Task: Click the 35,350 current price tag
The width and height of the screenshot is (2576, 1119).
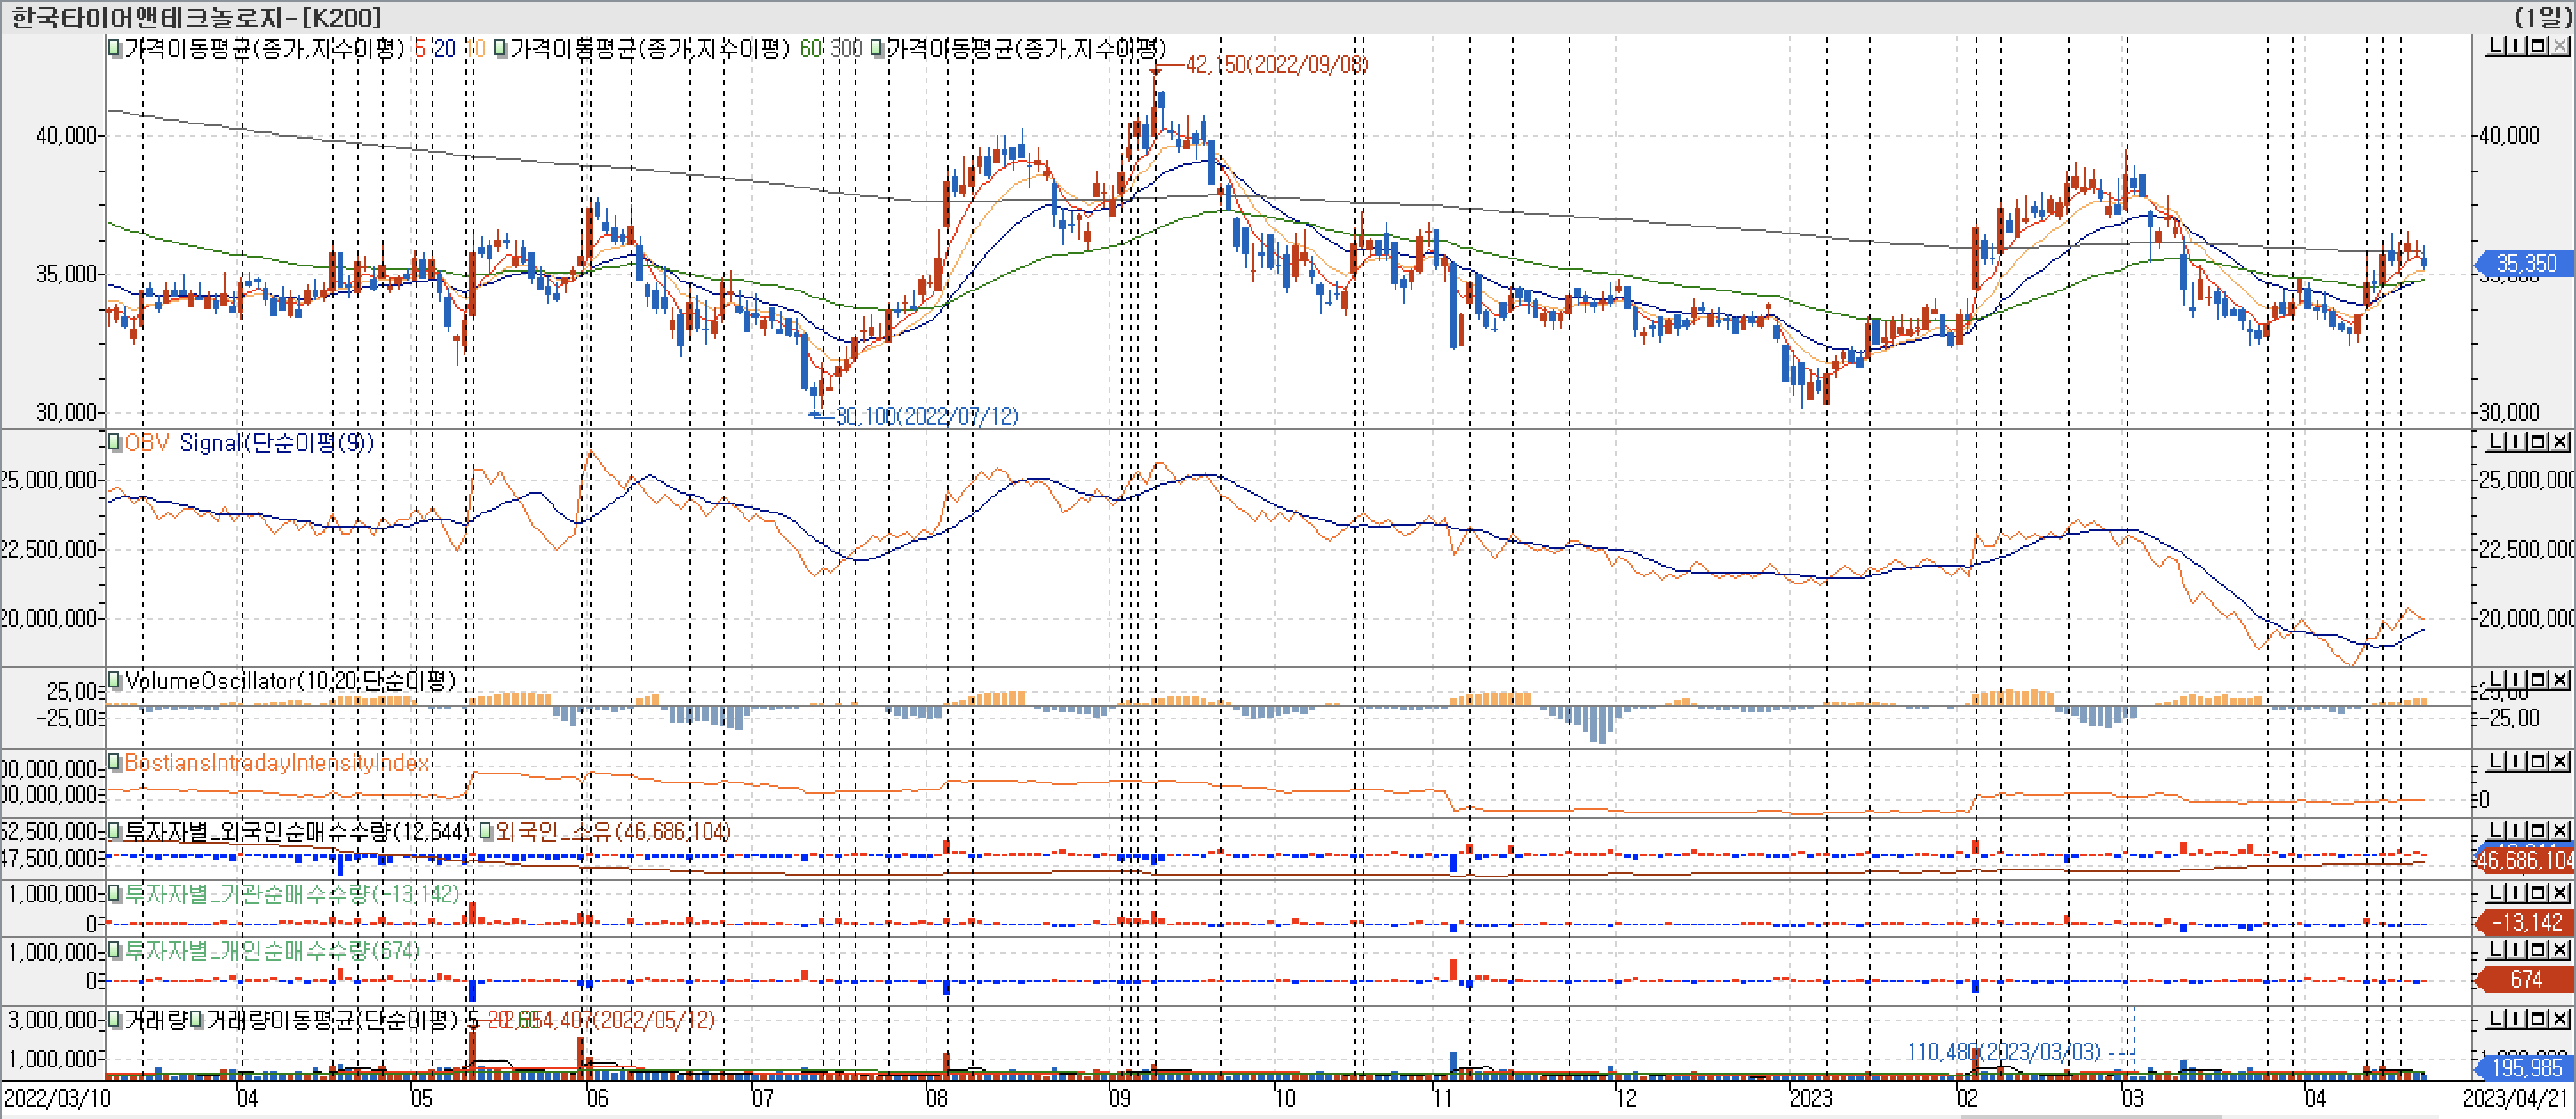Action: coord(2526,263)
